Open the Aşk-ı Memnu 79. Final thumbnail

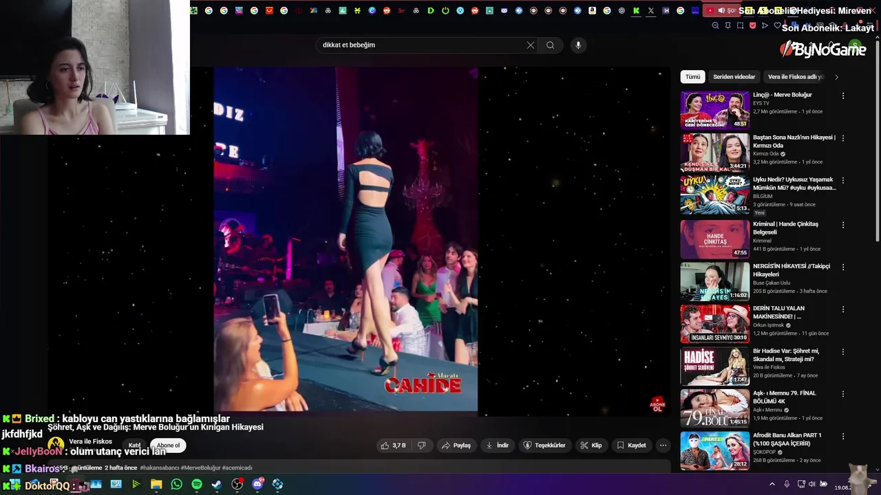[714, 408]
